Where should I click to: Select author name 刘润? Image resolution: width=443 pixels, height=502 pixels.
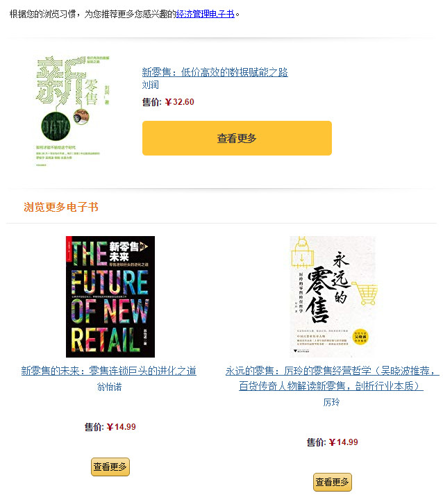(x=150, y=85)
